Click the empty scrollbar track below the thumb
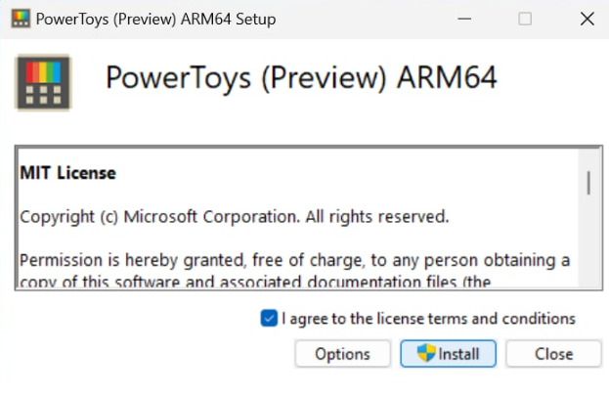Image resolution: width=609 pixels, height=396 pixels. click(588, 241)
